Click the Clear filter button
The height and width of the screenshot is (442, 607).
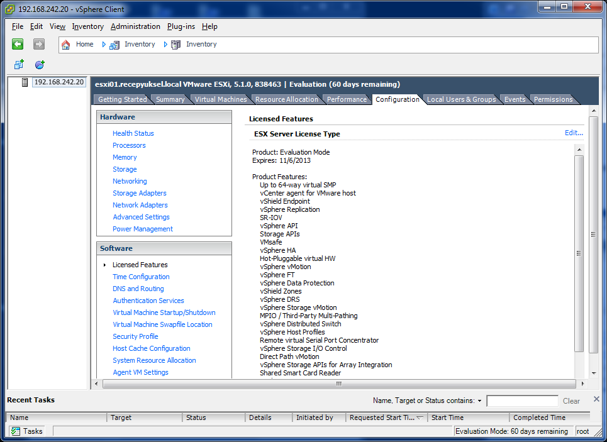(571, 401)
